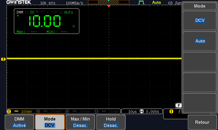Click the channel 4 coupling icon
Image resolution: width=218 pixels, height=130 pixels.
(x=104, y=111)
